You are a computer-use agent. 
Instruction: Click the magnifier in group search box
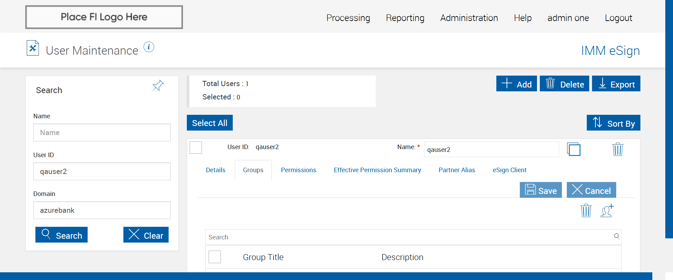(617, 236)
